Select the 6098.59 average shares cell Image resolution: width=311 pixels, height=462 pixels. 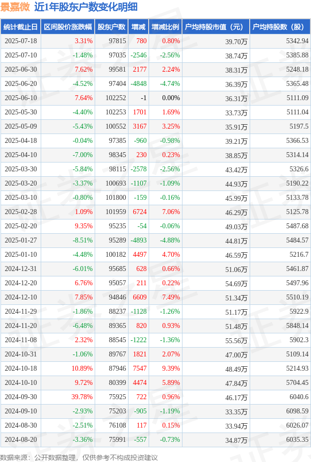tap(297, 411)
